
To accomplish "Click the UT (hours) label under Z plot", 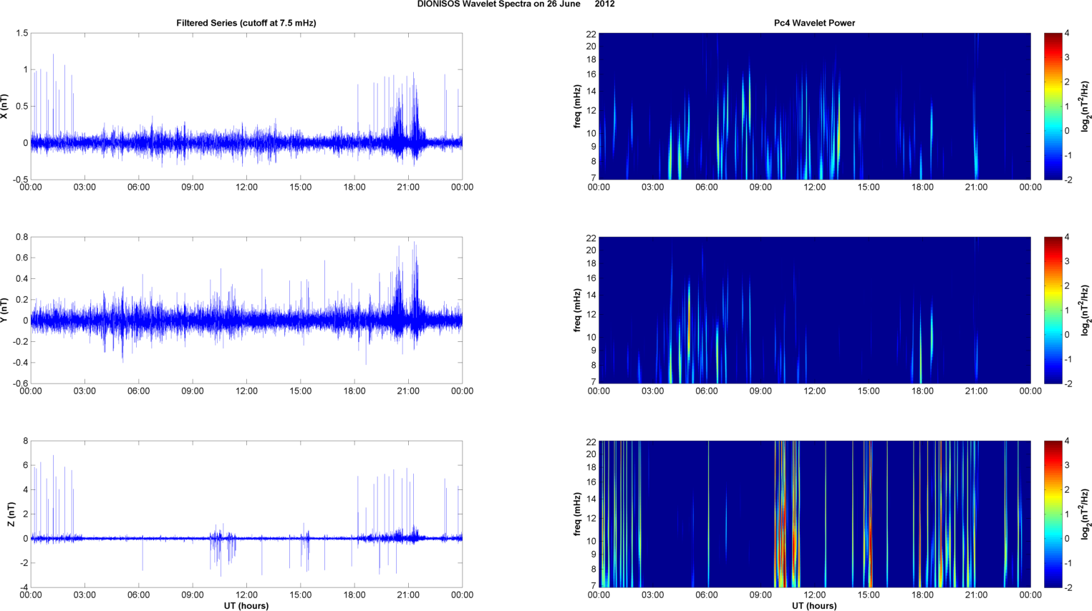I will coord(246,606).
